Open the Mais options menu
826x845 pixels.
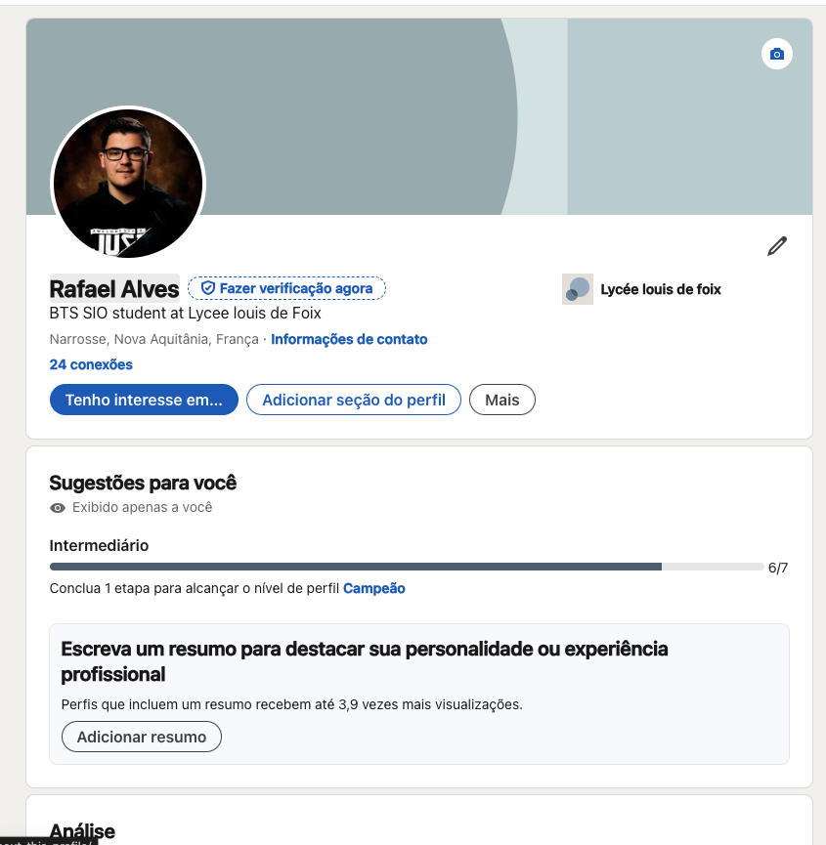tap(502, 400)
